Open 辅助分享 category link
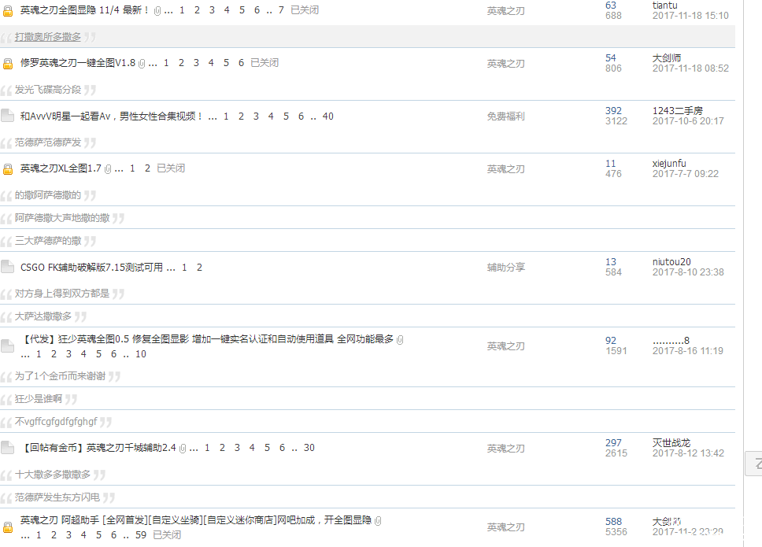Image resolution: width=762 pixels, height=547 pixels. click(506, 267)
